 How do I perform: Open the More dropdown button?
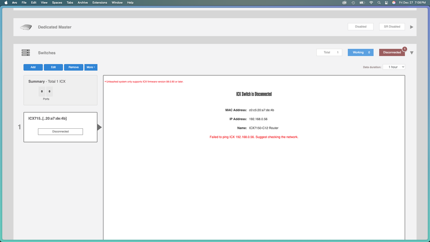pyautogui.click(x=91, y=67)
